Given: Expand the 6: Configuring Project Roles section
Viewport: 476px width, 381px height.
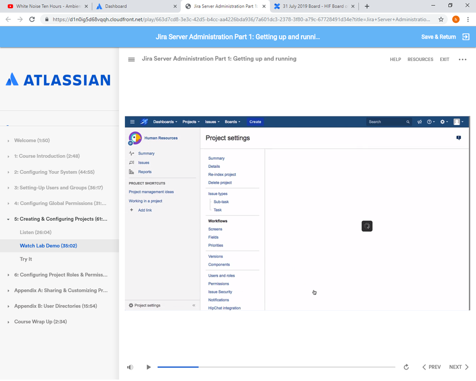Looking at the screenshot, I should pos(8,275).
